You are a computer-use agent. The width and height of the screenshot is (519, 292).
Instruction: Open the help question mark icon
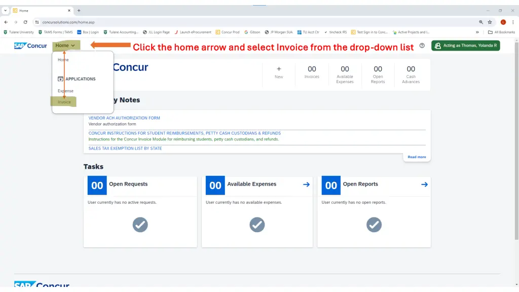point(422,46)
